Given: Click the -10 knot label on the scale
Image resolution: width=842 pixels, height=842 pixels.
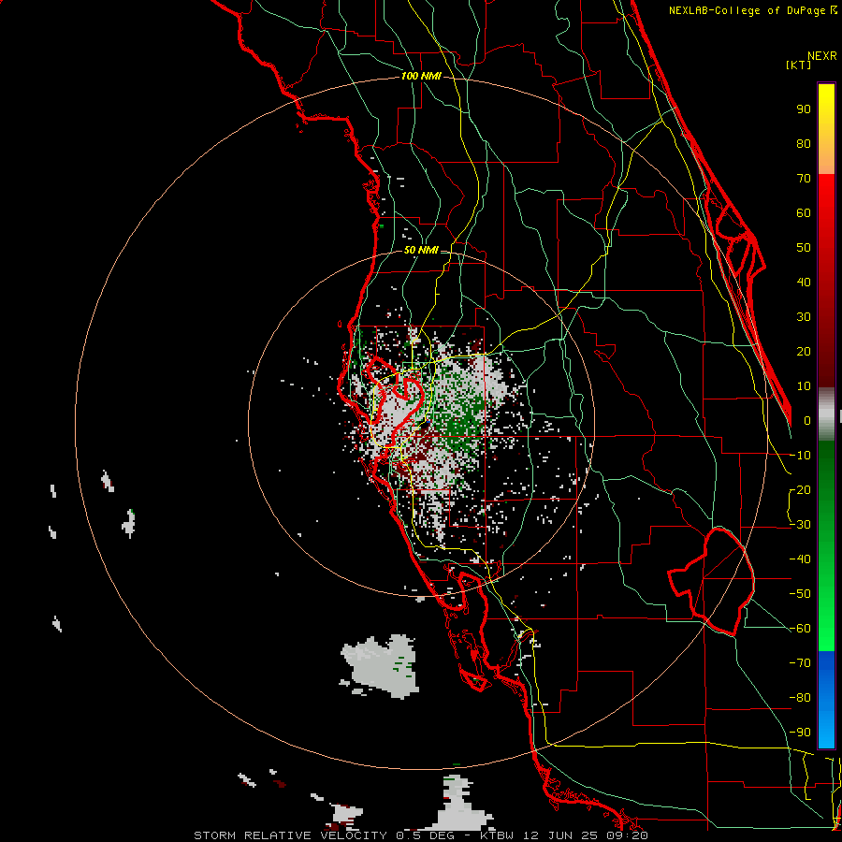Looking at the screenshot, I should (800, 456).
